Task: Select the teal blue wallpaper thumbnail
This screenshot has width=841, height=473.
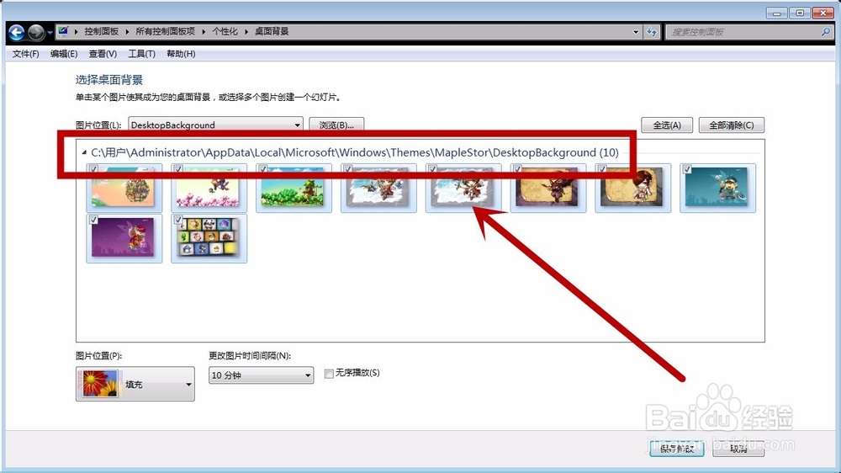Action: pos(717,189)
